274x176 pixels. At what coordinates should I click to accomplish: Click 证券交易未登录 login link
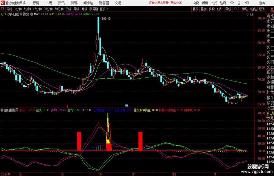[159, 3]
